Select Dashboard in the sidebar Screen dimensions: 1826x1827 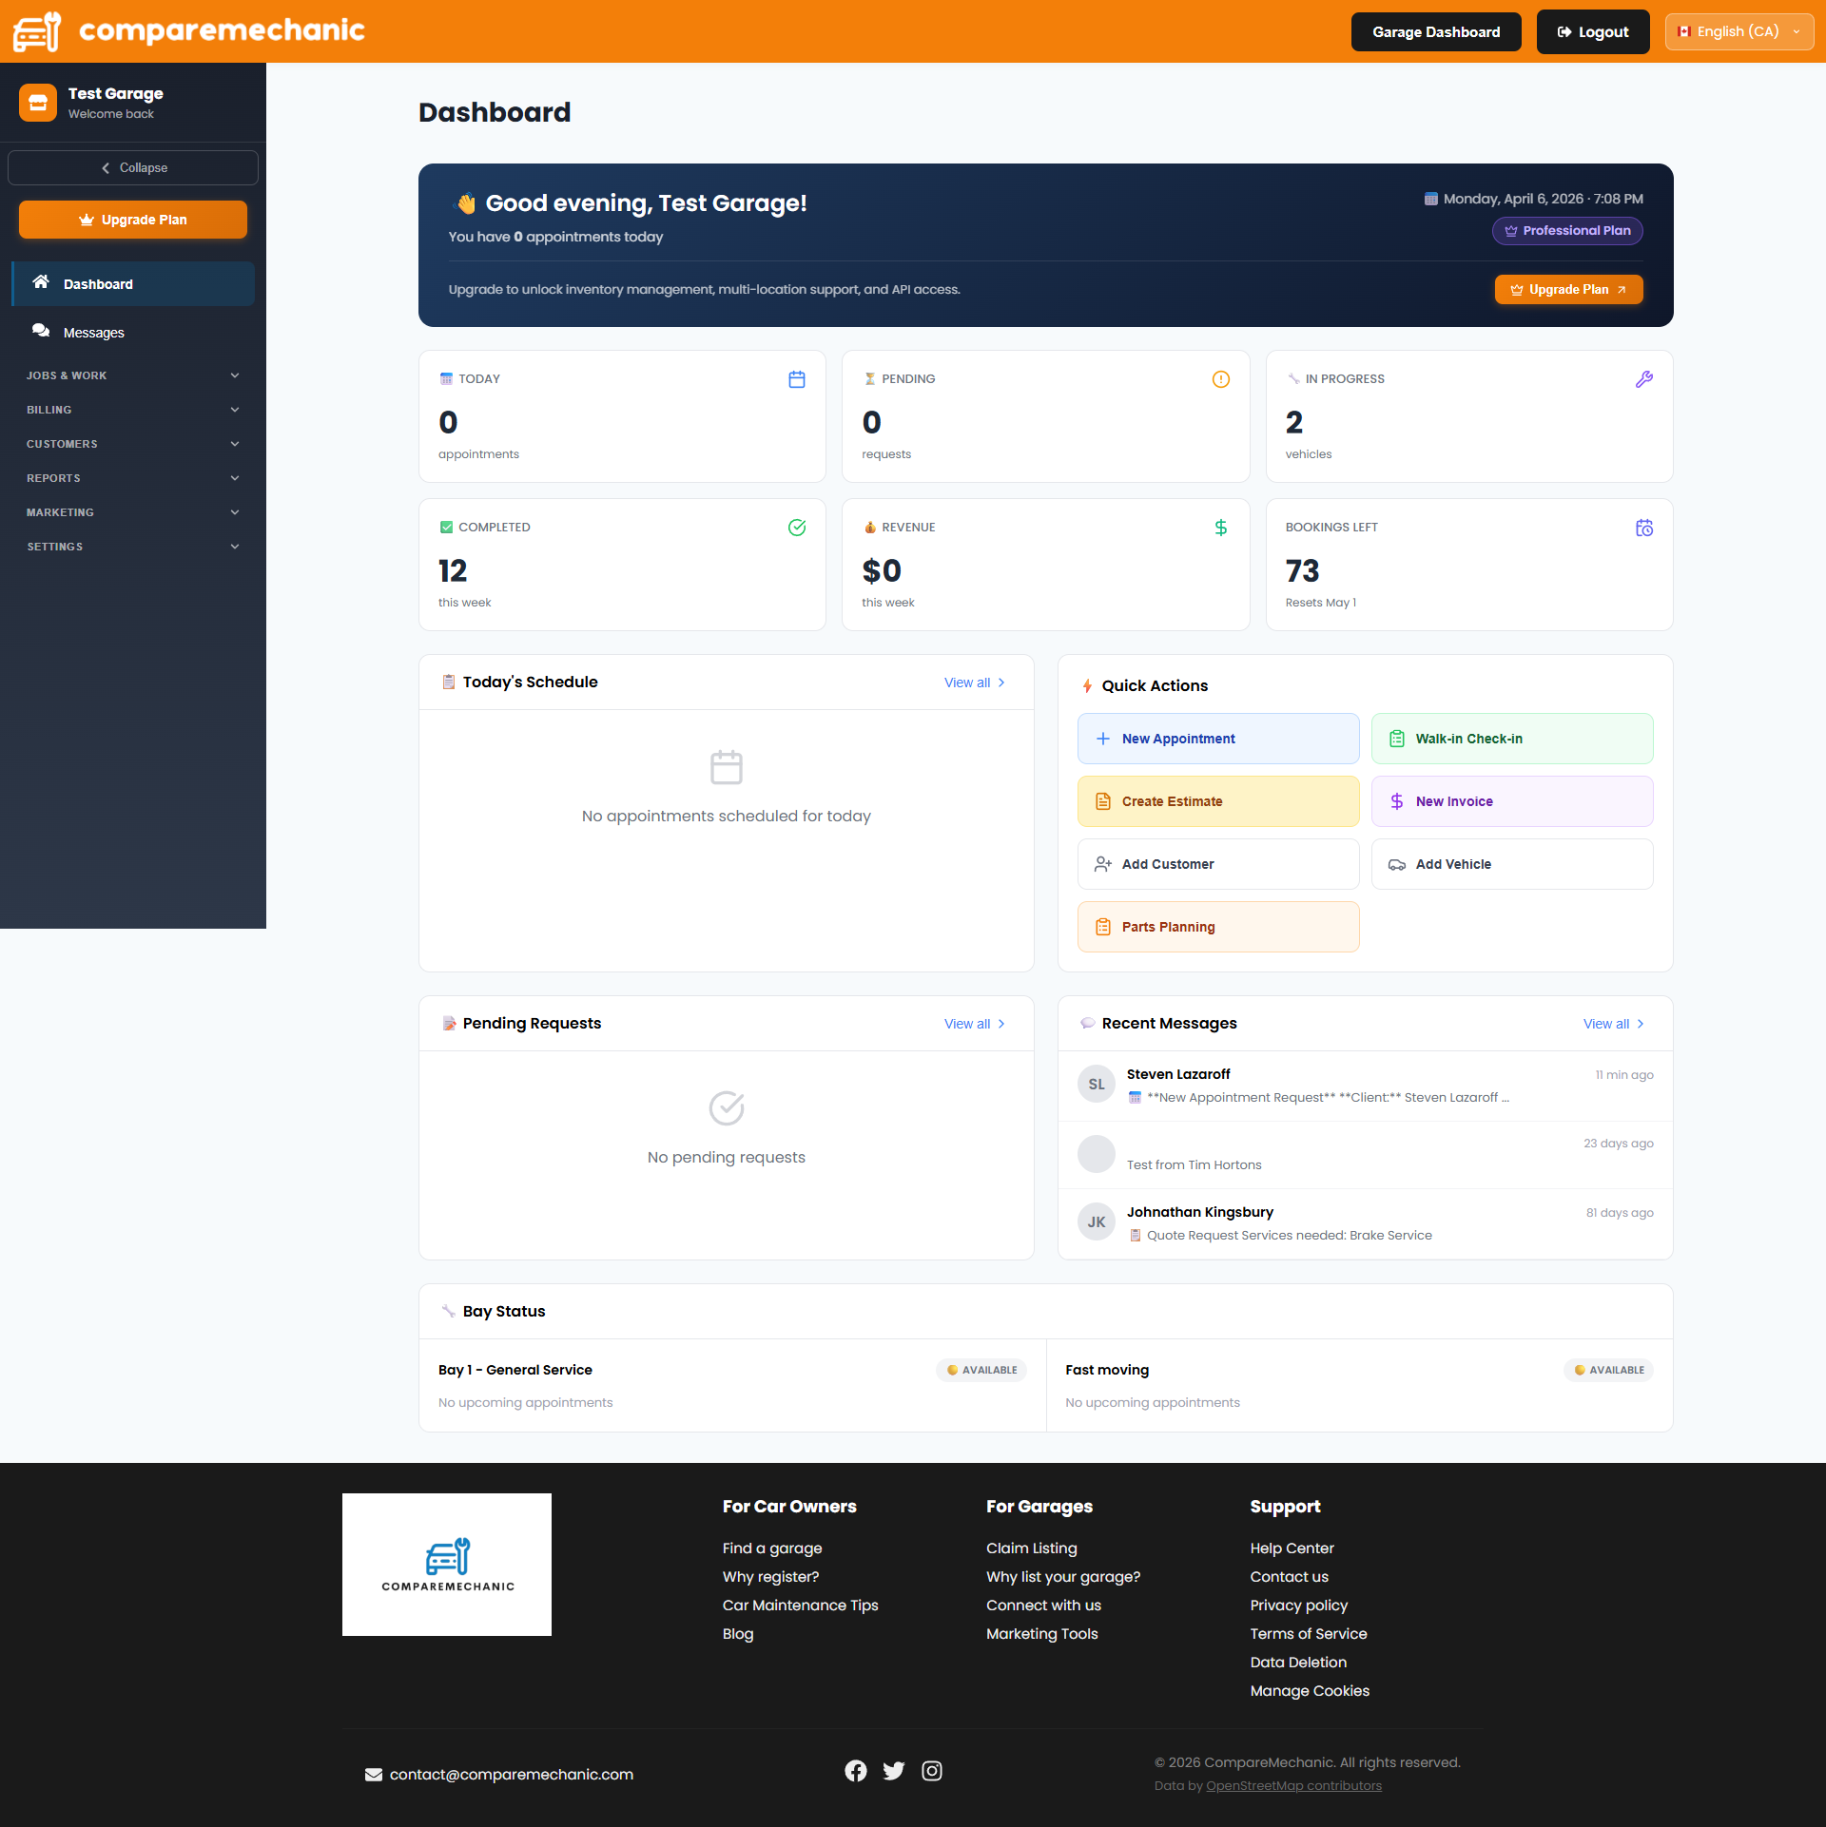(98, 284)
